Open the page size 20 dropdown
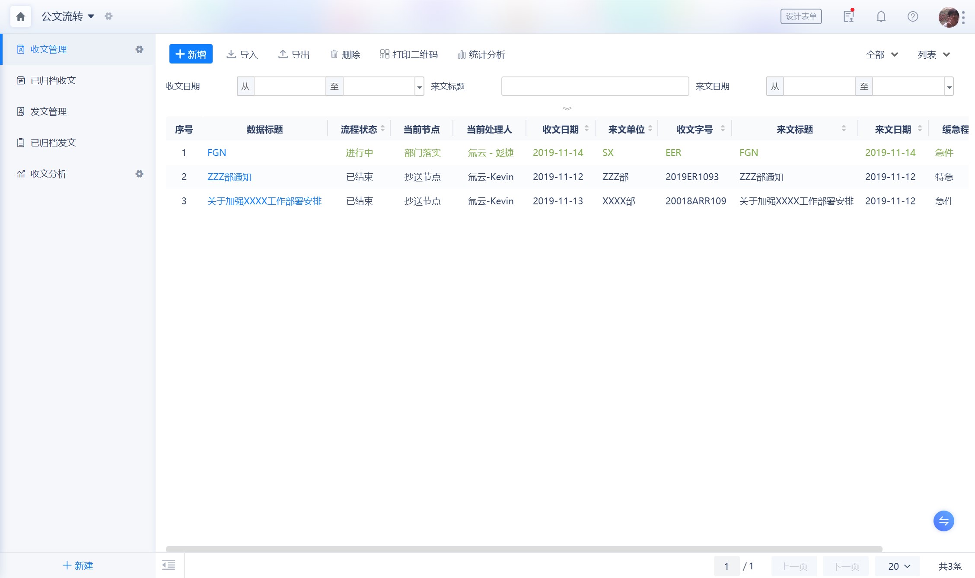This screenshot has height=578, width=975. [x=897, y=566]
